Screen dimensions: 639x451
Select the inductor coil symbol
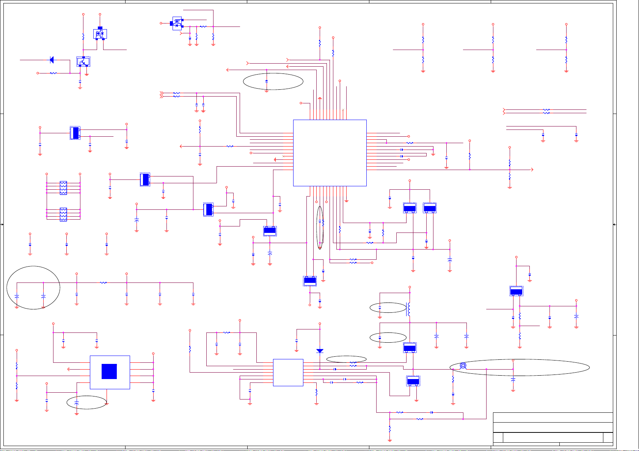(x=408, y=309)
